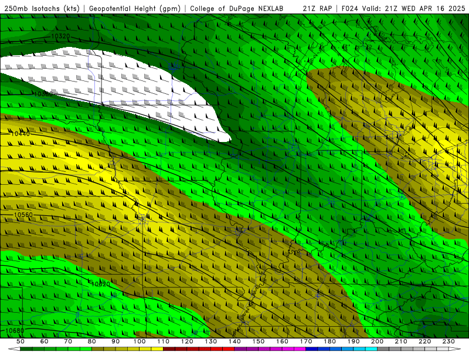The image size is (469, 352).
Task: Click the 130 value on the color scale
Action: click(x=211, y=341)
